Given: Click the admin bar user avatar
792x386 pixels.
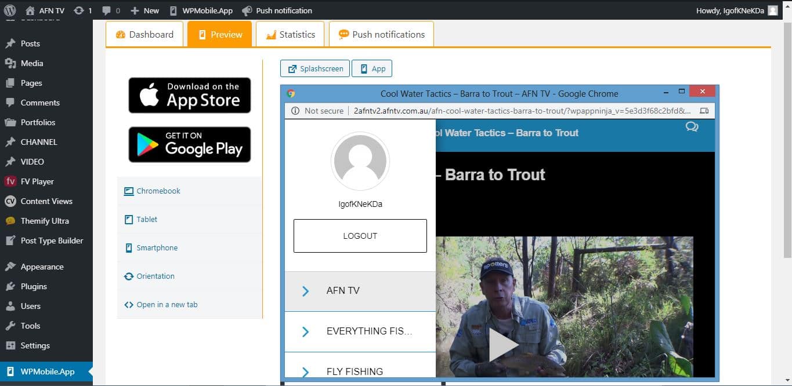Looking at the screenshot, I should click(x=772, y=10).
